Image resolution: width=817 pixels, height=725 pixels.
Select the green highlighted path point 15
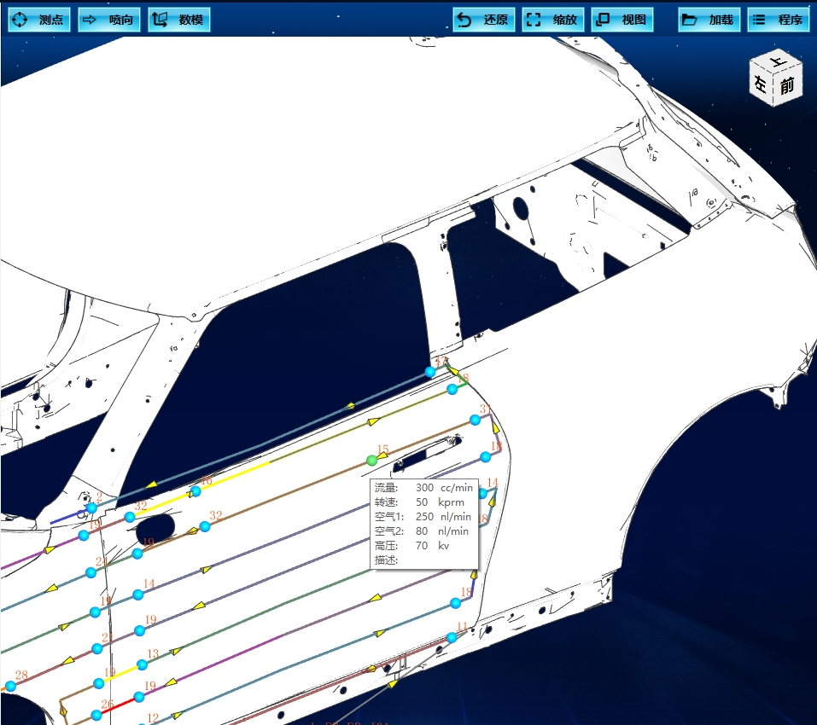click(371, 461)
